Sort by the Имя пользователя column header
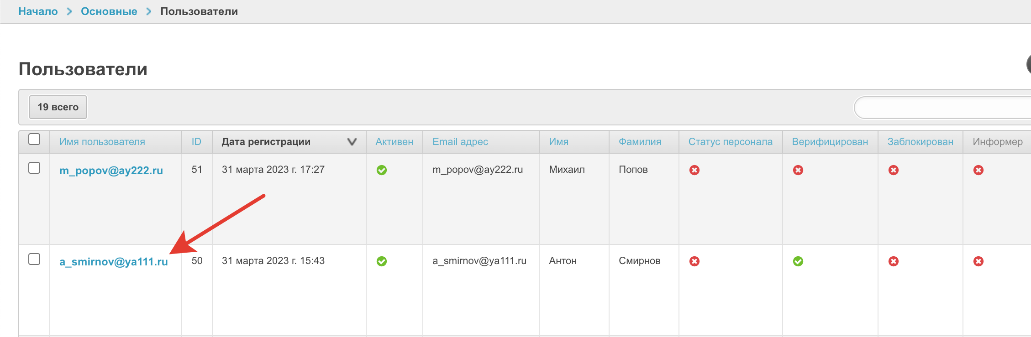The image size is (1031, 337). pyautogui.click(x=102, y=142)
